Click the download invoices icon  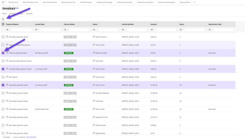pyautogui.click(x=3, y=19)
